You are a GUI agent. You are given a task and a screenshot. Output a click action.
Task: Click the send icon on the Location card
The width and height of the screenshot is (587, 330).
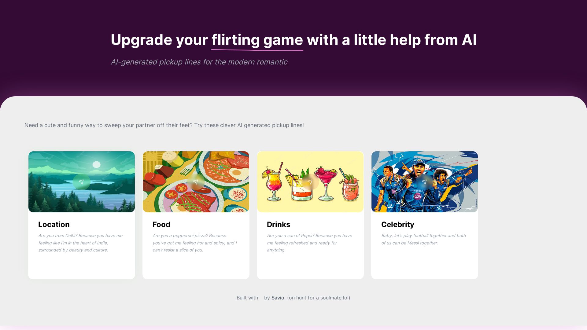[x=81, y=182]
